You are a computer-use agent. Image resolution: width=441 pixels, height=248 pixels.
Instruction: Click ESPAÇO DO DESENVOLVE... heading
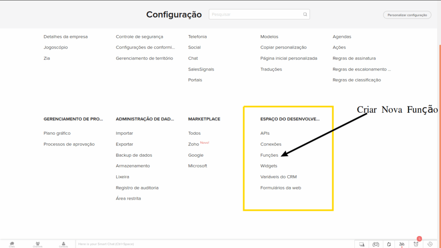click(290, 119)
